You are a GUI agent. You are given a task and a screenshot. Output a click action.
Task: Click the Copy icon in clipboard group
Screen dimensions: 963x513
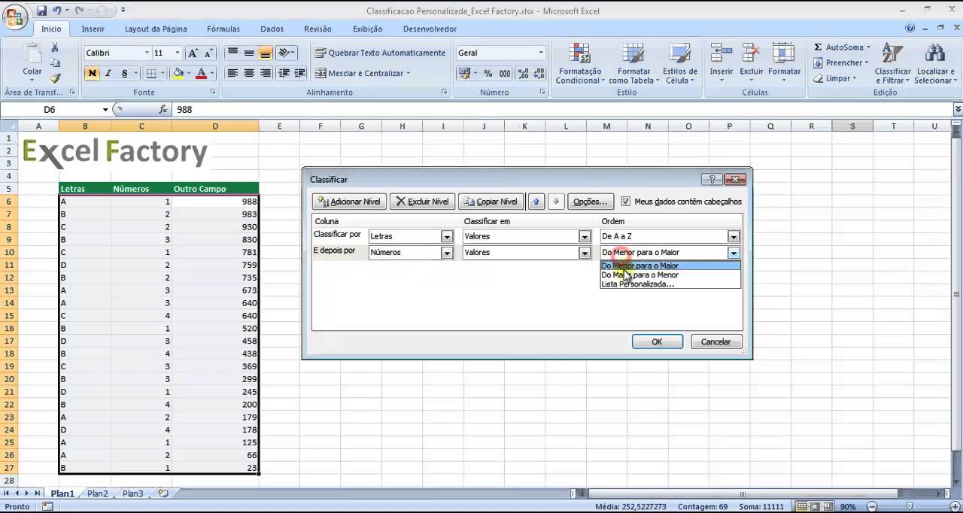[55, 62]
